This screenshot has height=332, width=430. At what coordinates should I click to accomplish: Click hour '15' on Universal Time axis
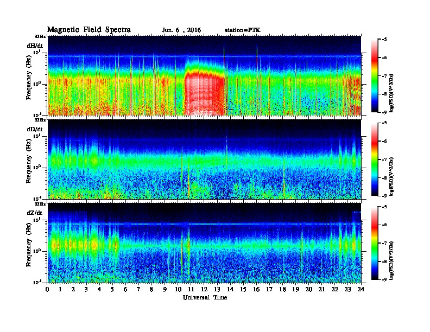[243, 290]
